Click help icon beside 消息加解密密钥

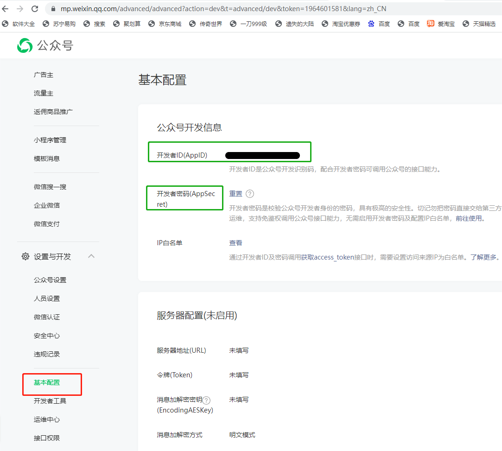tap(206, 400)
